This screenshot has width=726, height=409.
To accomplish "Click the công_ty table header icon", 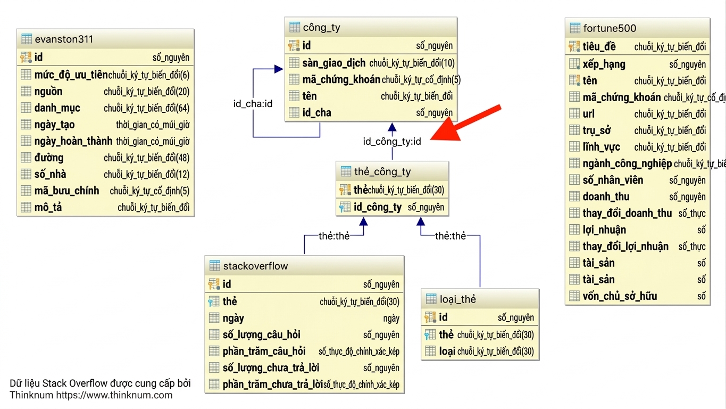I will point(295,27).
